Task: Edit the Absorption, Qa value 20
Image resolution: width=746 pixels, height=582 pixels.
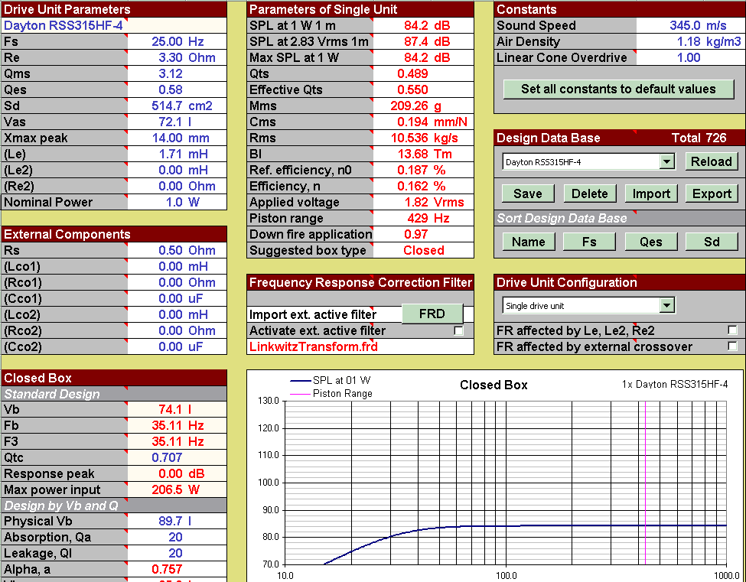Action: coord(177,538)
